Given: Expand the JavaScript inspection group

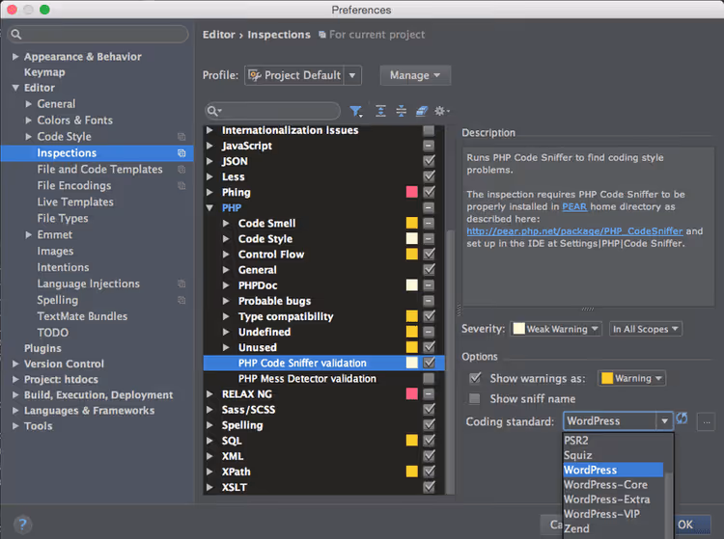Looking at the screenshot, I should [x=209, y=146].
